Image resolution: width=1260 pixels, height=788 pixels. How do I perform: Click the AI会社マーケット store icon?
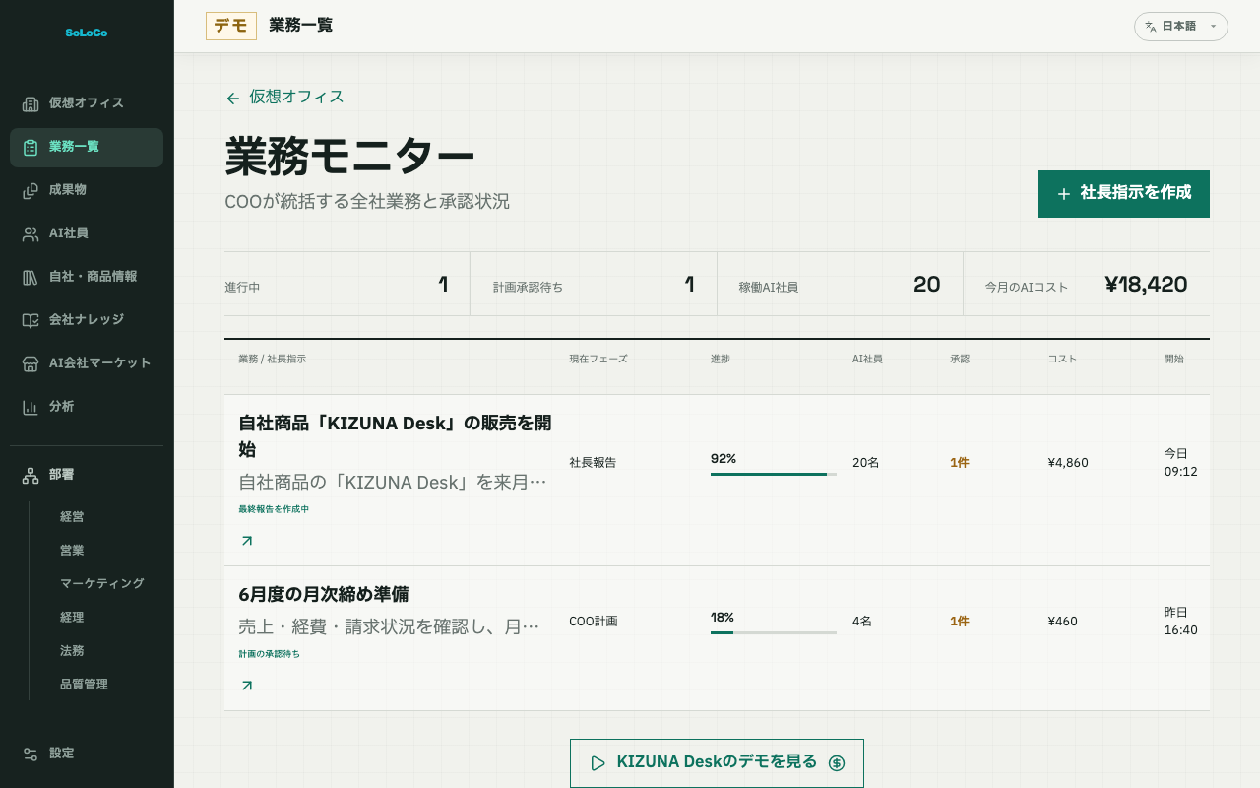click(31, 363)
